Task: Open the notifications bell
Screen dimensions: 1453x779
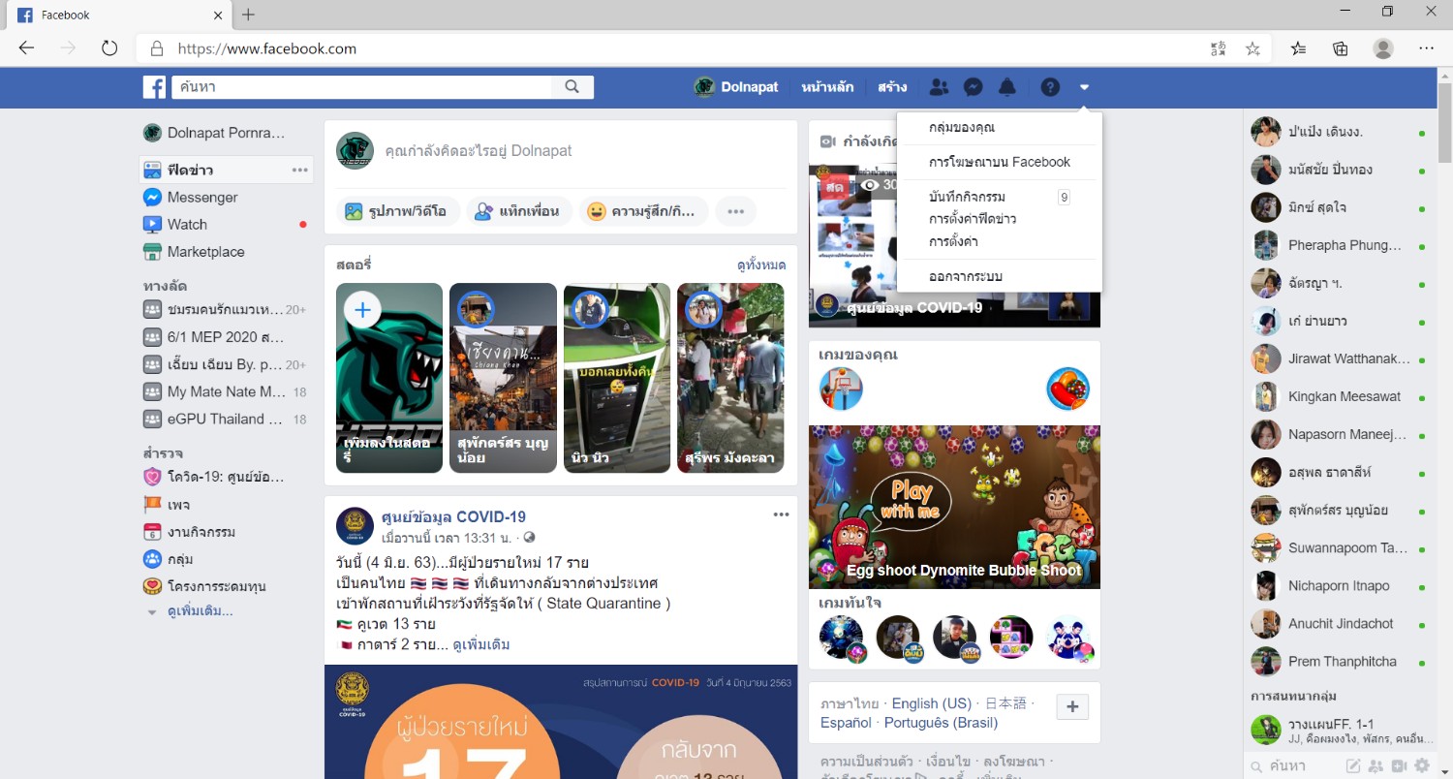Action: point(1007,87)
